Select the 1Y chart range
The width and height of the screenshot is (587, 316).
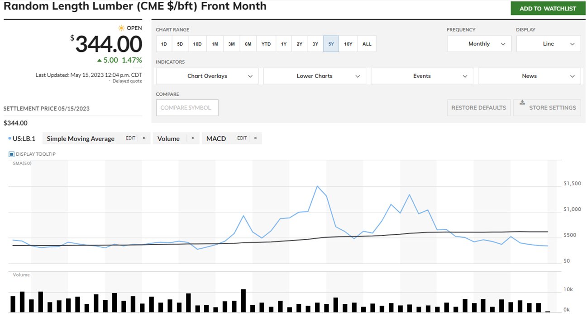pyautogui.click(x=284, y=44)
